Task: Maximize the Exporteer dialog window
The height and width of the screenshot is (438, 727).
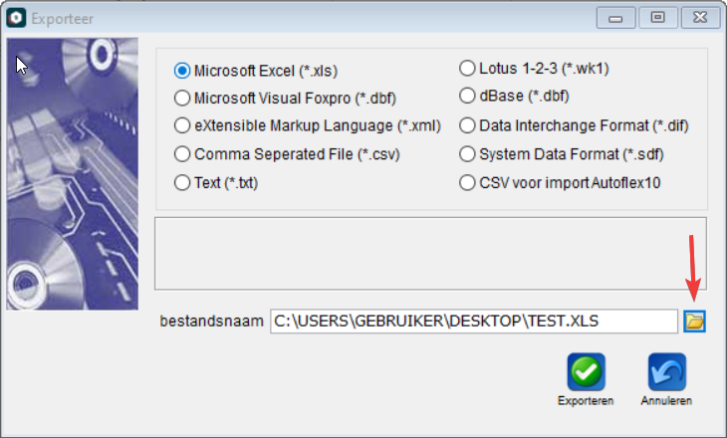Action: pos(658,18)
